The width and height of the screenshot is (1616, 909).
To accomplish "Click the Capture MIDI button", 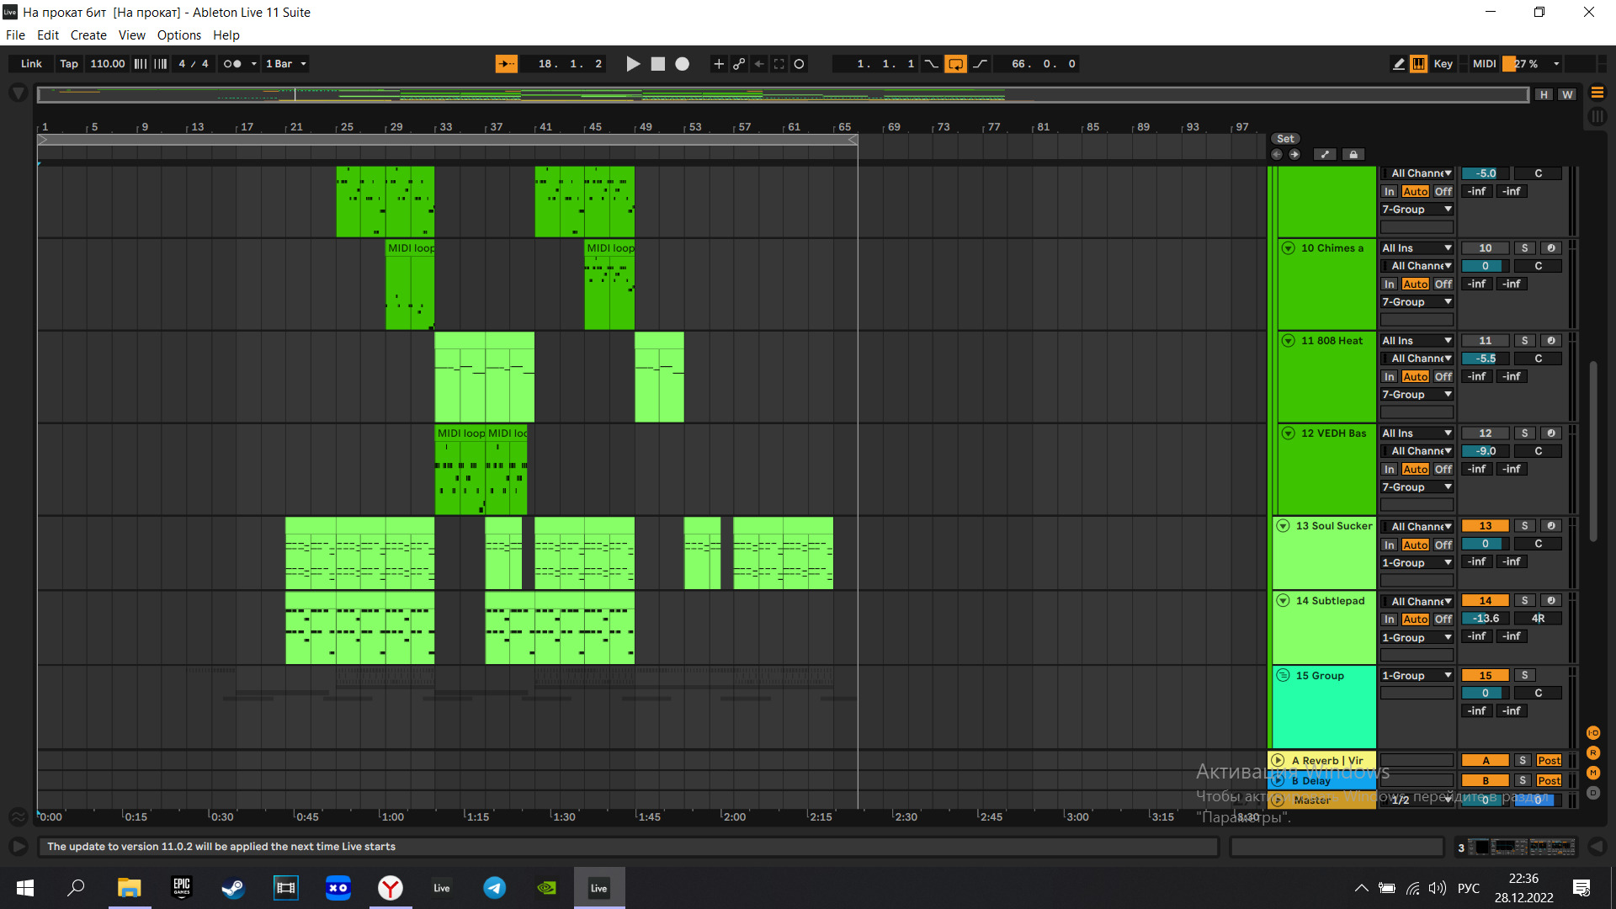I will pos(779,64).
